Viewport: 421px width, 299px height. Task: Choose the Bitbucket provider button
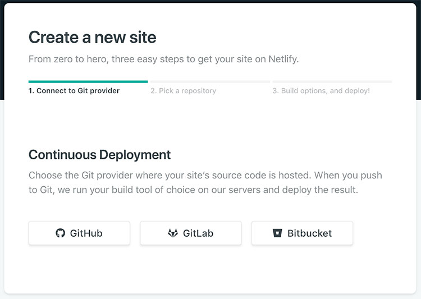(x=303, y=233)
